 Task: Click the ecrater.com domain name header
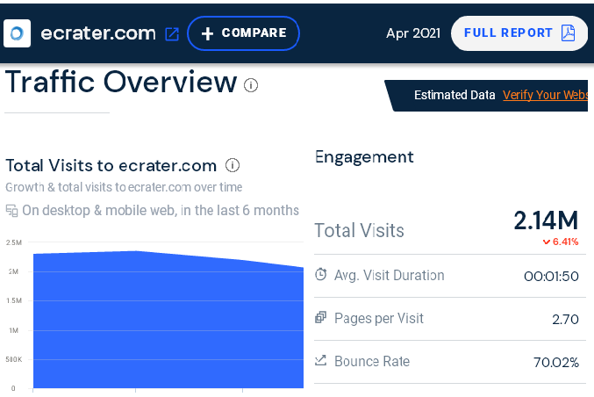coord(98,33)
